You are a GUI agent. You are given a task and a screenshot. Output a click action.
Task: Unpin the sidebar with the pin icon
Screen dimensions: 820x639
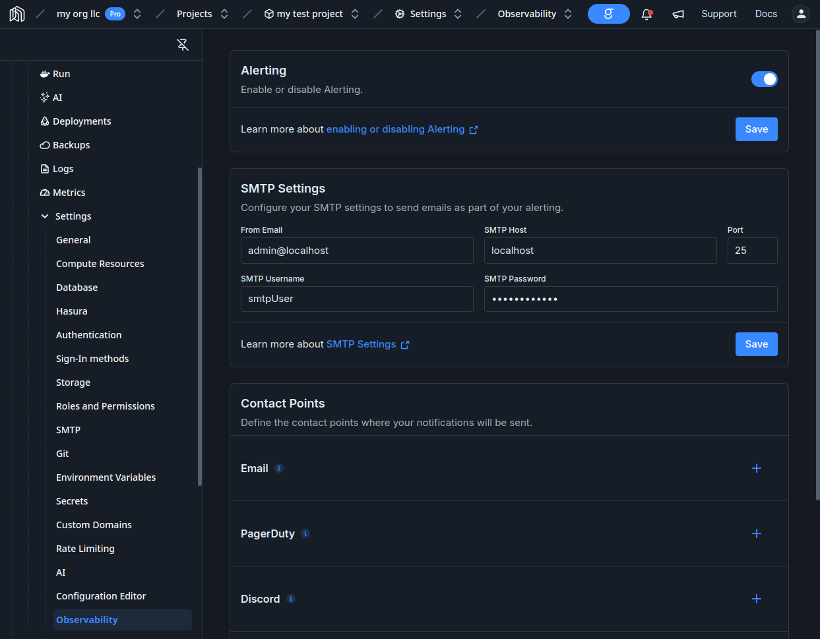[x=183, y=44]
